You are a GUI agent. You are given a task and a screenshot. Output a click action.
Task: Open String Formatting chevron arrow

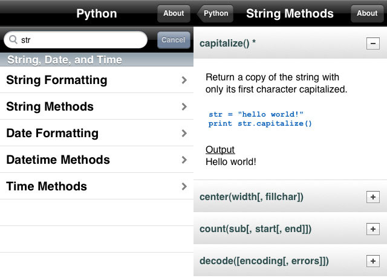(184, 80)
